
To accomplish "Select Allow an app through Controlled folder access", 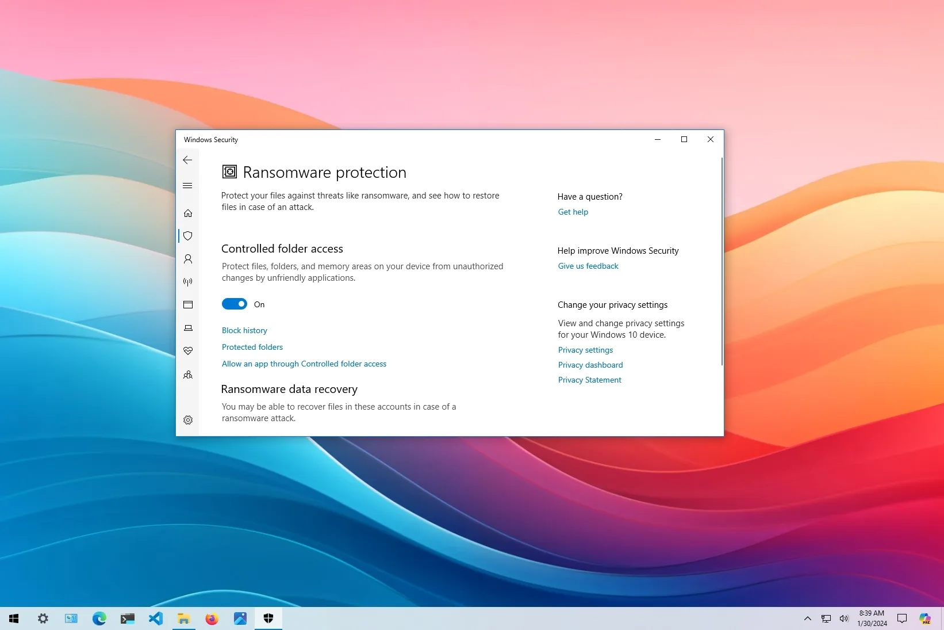I will pos(304,364).
